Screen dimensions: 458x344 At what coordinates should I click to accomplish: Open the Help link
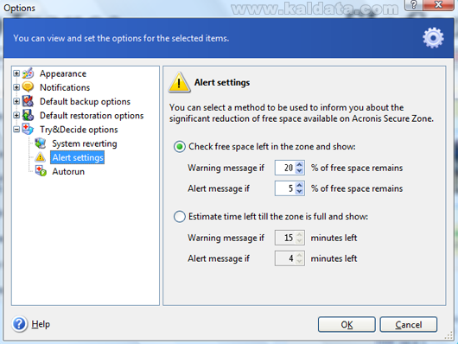click(41, 324)
